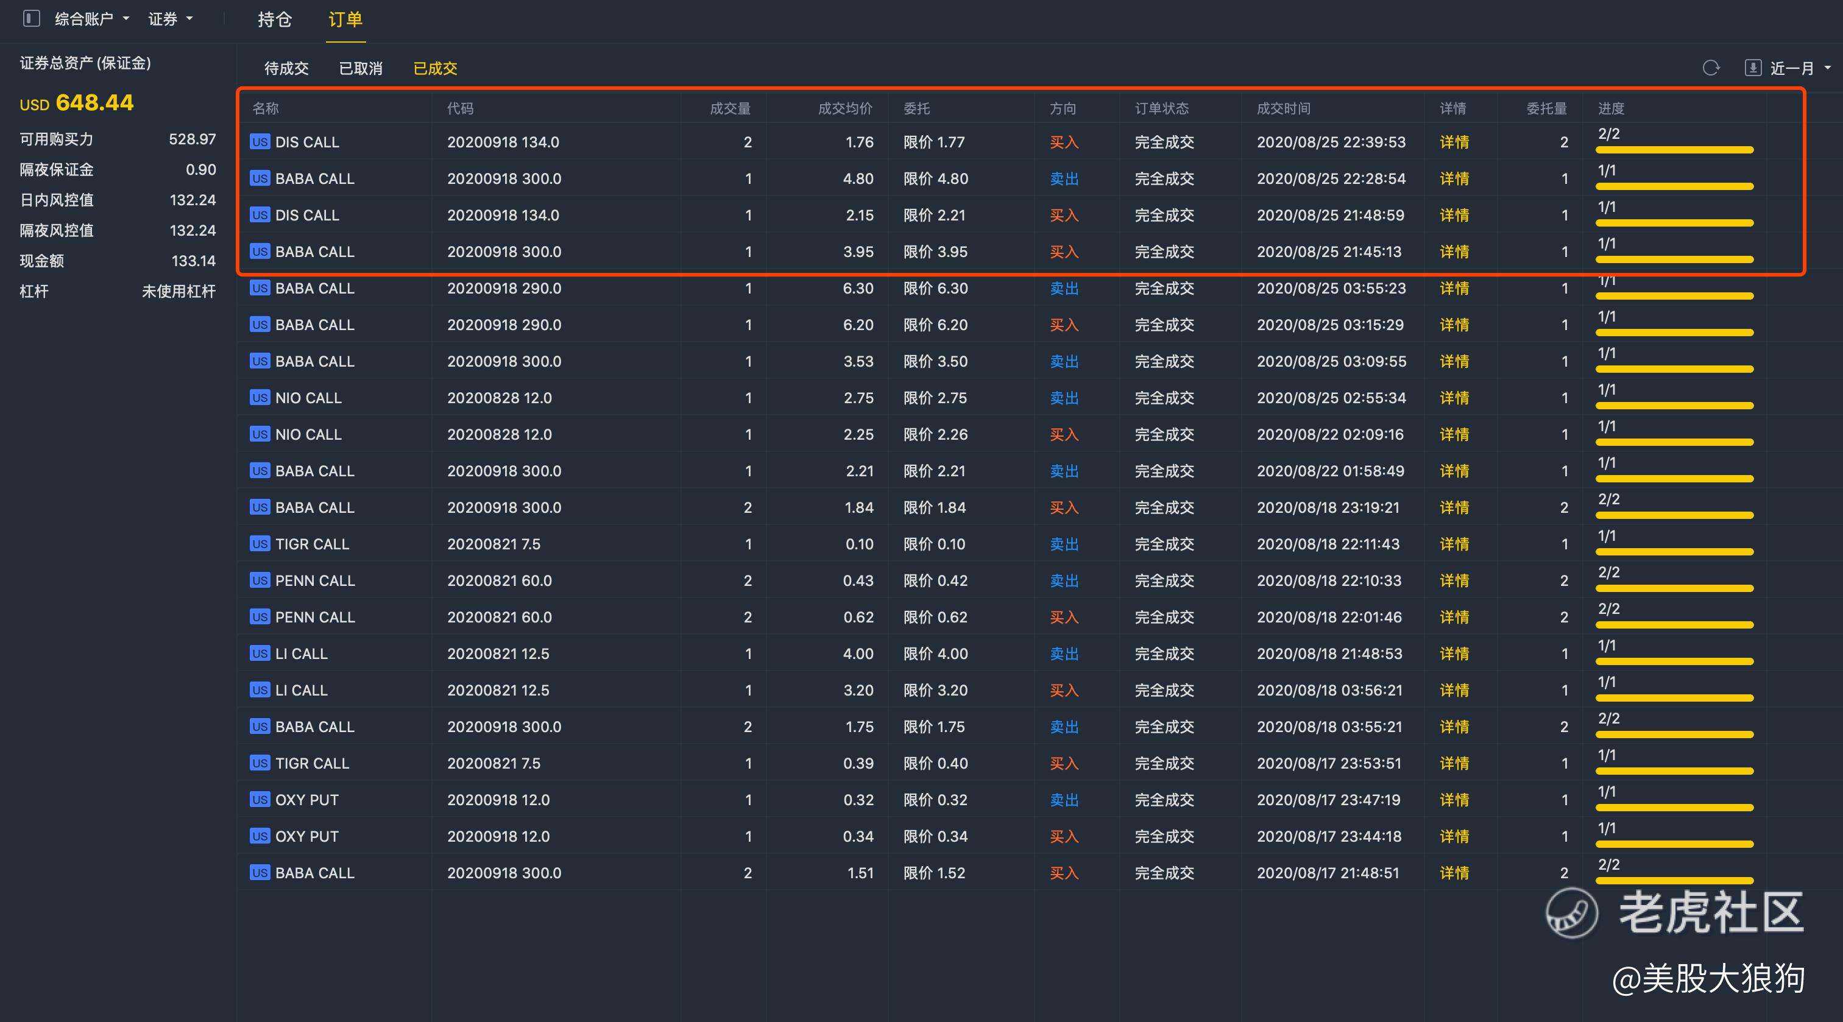Viewport: 1843px width, 1022px height.
Task: Switch to the 订单 tab
Action: click(345, 19)
